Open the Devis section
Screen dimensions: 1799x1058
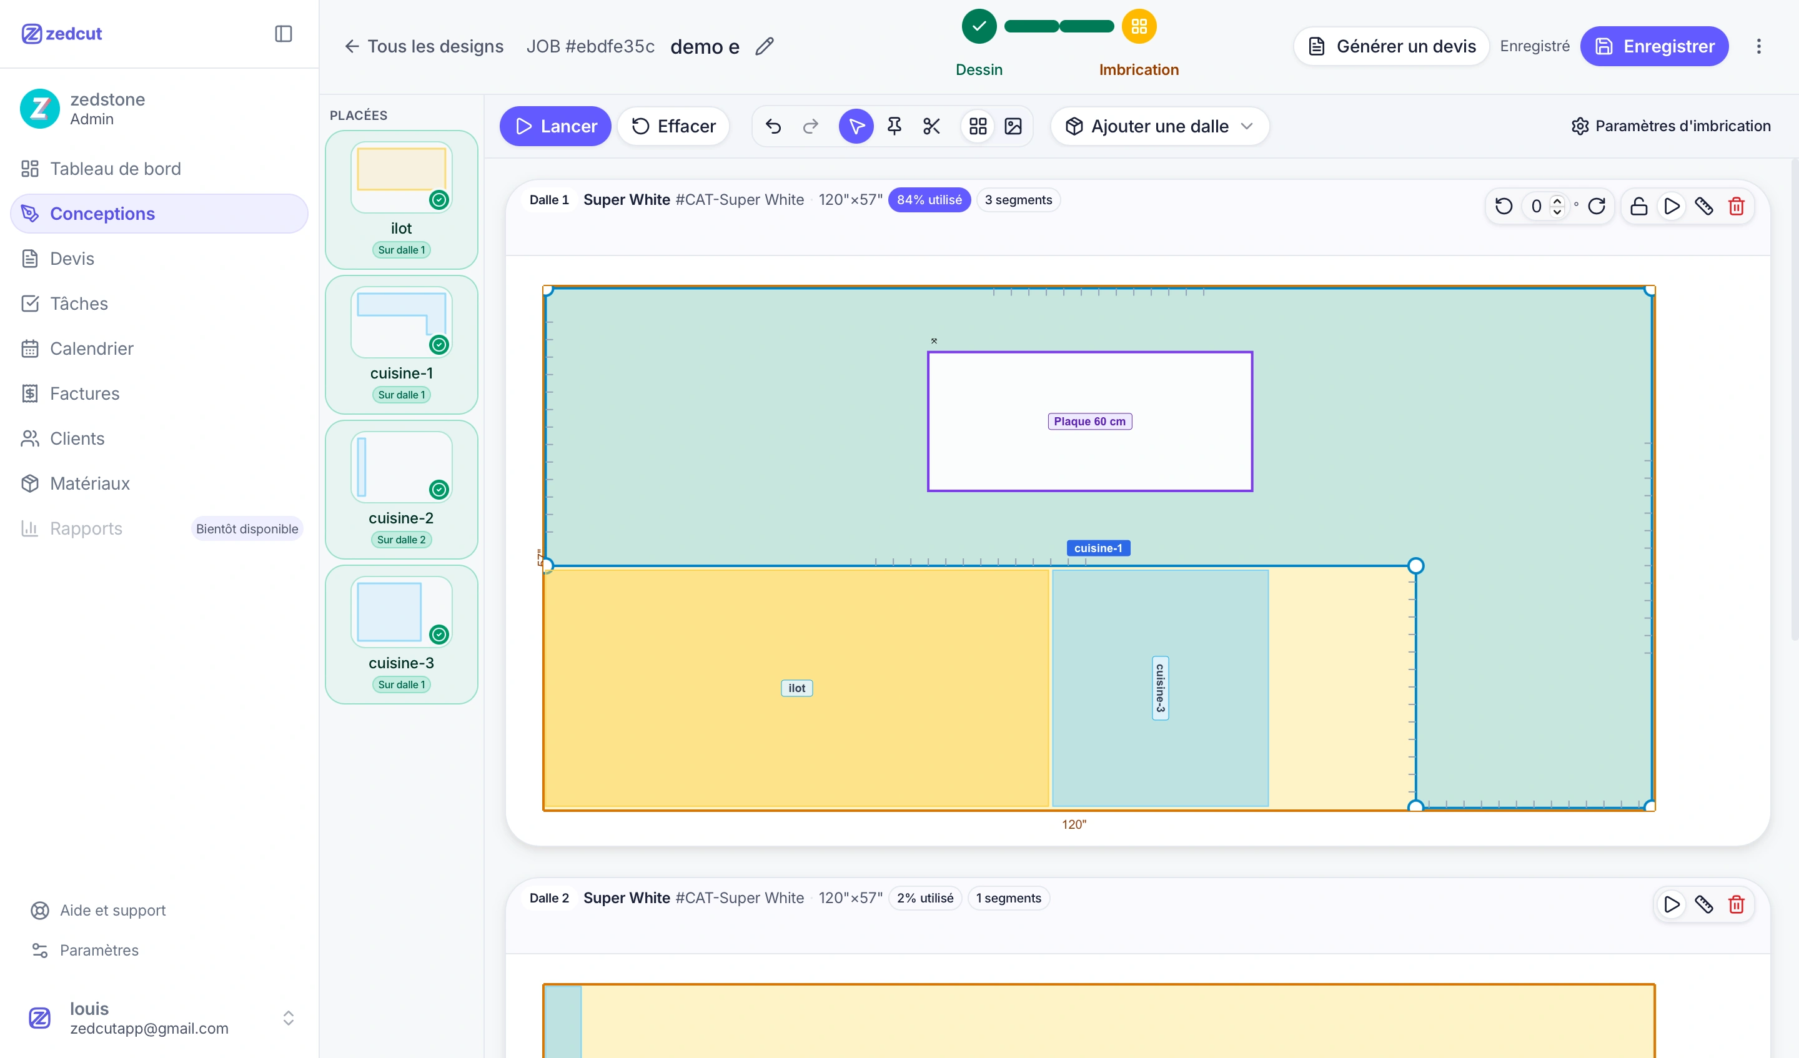tap(159, 259)
